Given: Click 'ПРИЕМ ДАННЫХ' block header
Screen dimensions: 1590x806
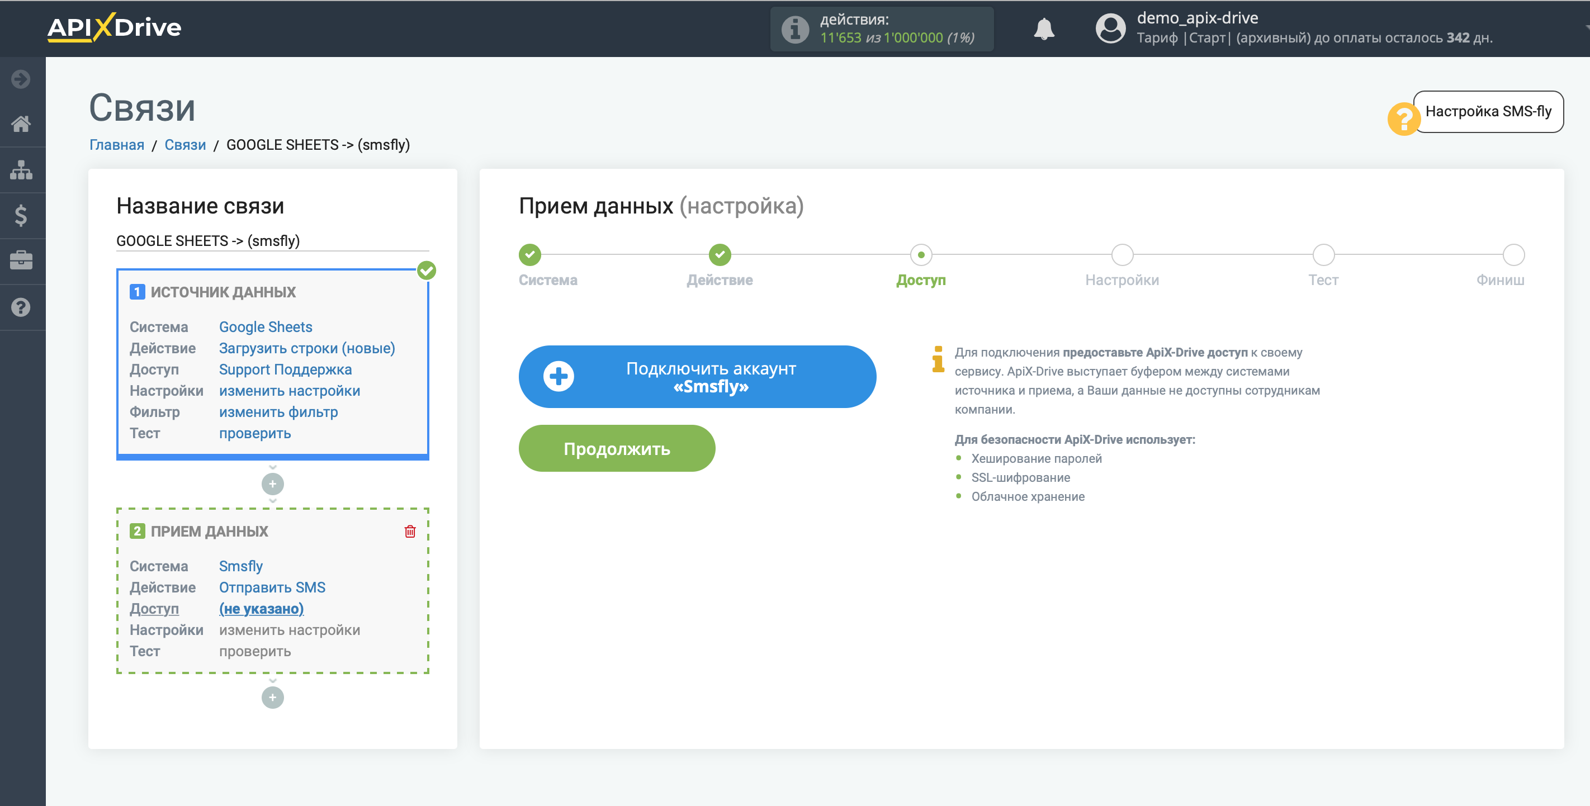Looking at the screenshot, I should [x=209, y=532].
